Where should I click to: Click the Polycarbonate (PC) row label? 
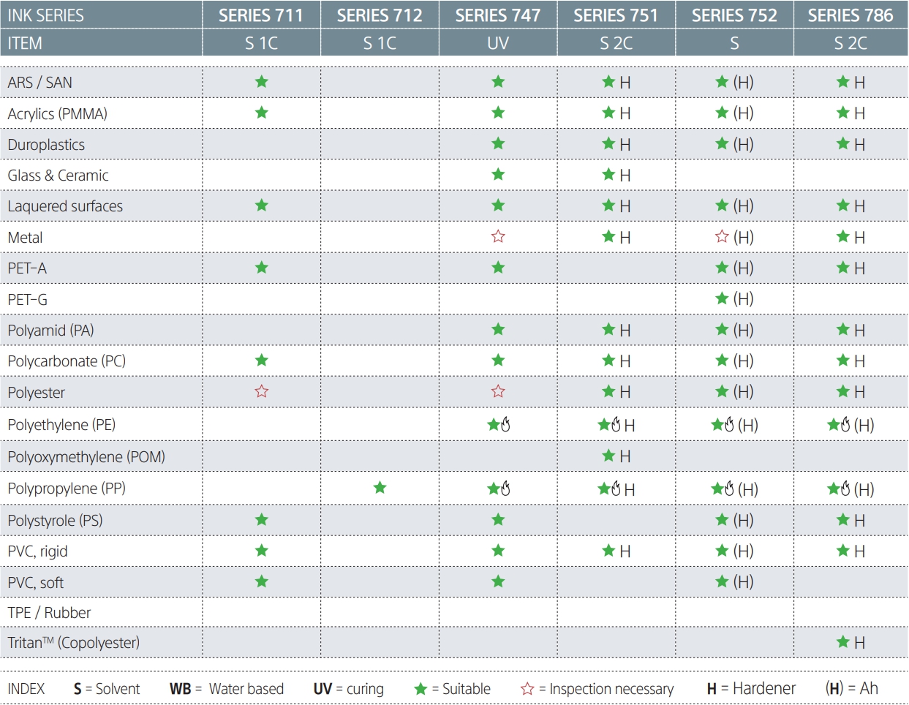[67, 361]
